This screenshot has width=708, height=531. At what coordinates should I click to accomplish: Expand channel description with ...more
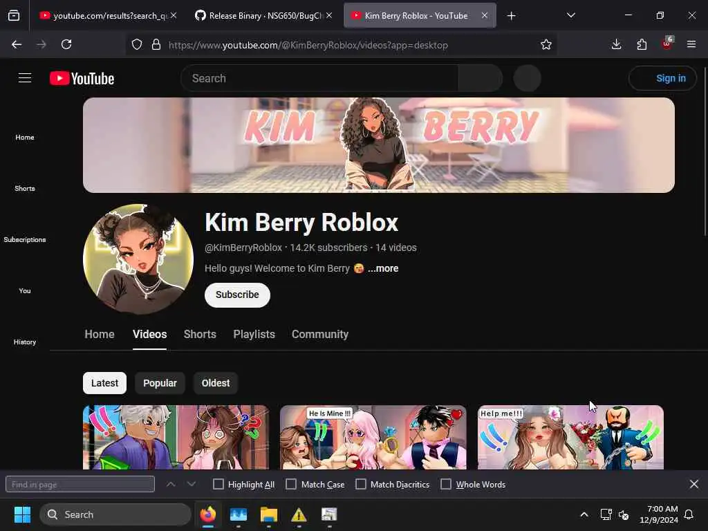pyautogui.click(x=383, y=268)
